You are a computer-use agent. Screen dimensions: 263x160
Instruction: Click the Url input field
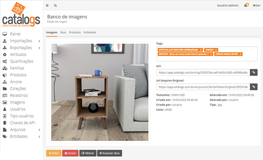tap(203, 73)
